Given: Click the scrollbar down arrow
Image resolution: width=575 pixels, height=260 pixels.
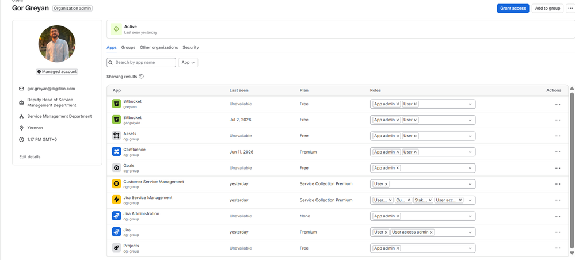Looking at the screenshot, I should 572,253.
